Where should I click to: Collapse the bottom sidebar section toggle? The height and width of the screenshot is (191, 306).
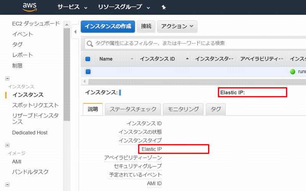coord(7,185)
